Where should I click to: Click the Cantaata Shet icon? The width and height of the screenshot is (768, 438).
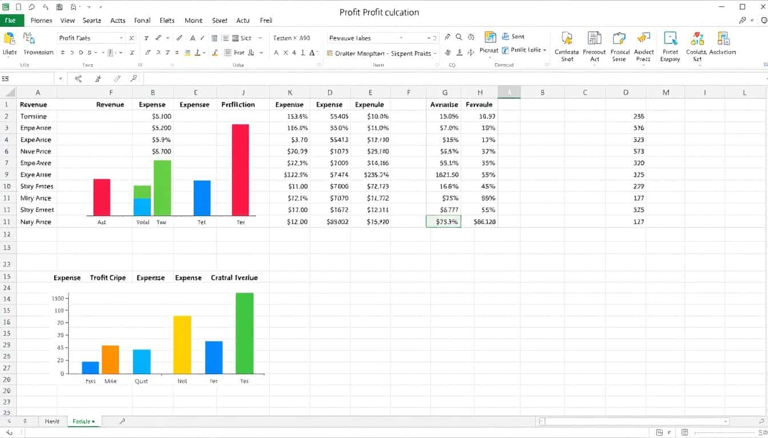(567, 38)
